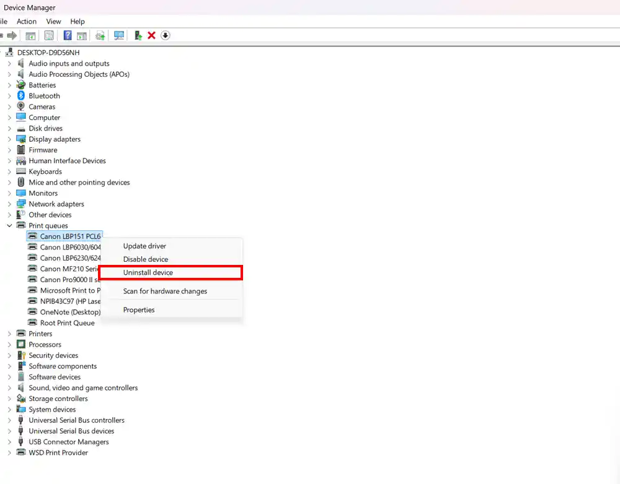Select Update driver in the context menu

click(x=144, y=246)
